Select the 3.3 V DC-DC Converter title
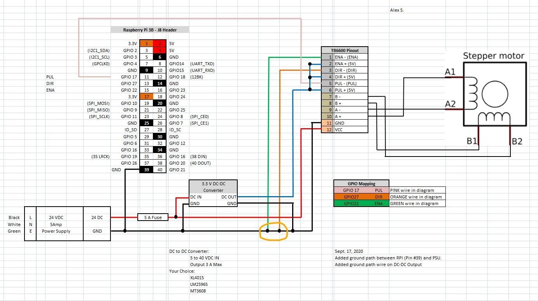 click(213, 186)
